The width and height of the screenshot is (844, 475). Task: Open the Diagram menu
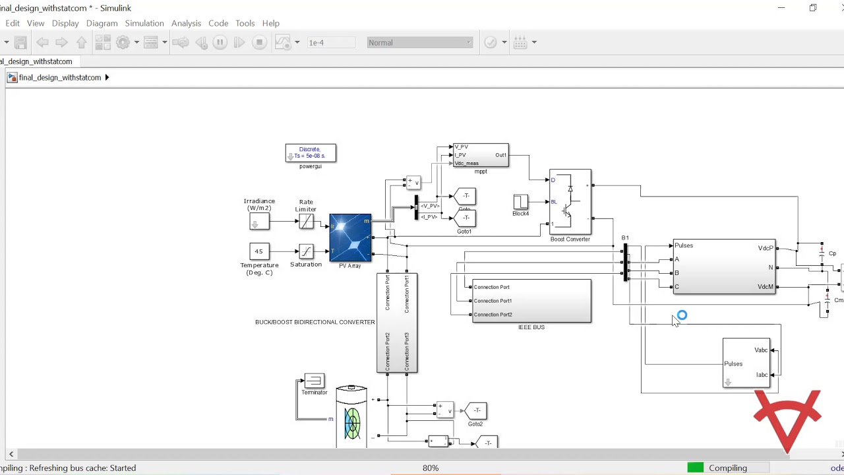point(102,23)
